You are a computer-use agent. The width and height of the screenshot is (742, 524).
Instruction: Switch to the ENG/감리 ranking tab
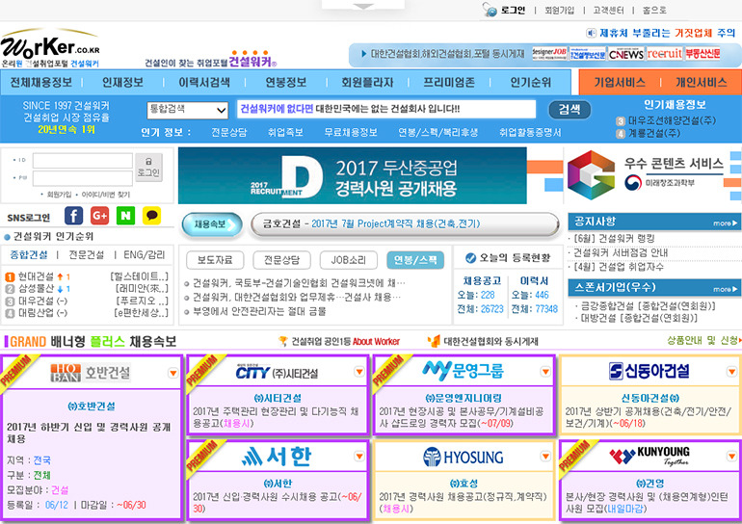point(145,255)
